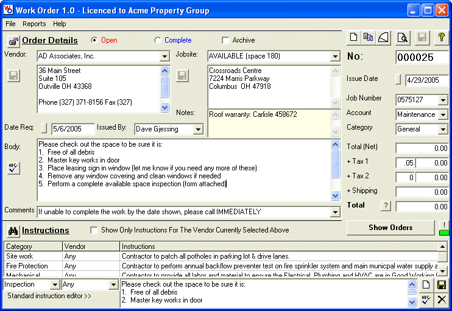Screen dimensions: 452x311
Task: Click the Show Orders button
Action: 390,228
